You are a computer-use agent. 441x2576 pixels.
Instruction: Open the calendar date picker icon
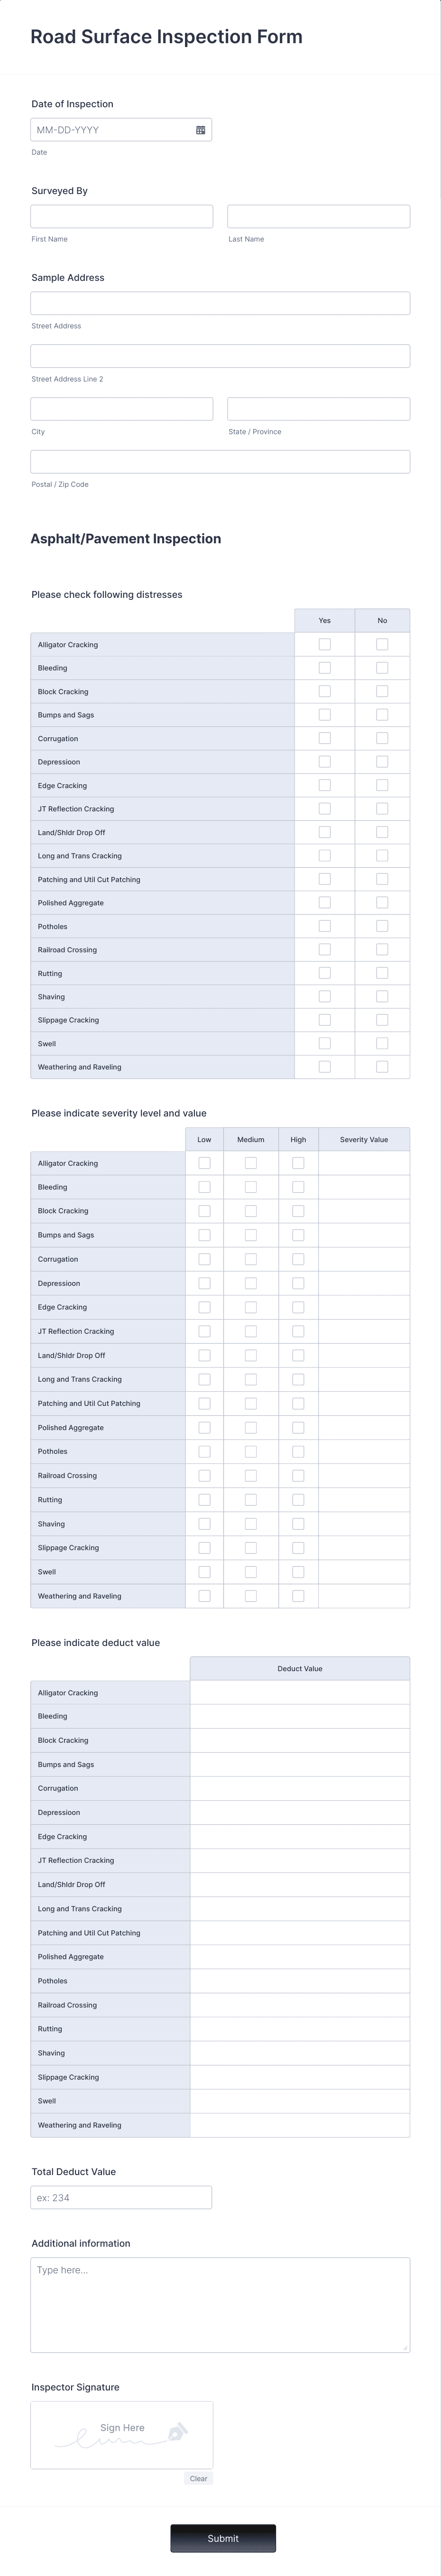tap(199, 129)
